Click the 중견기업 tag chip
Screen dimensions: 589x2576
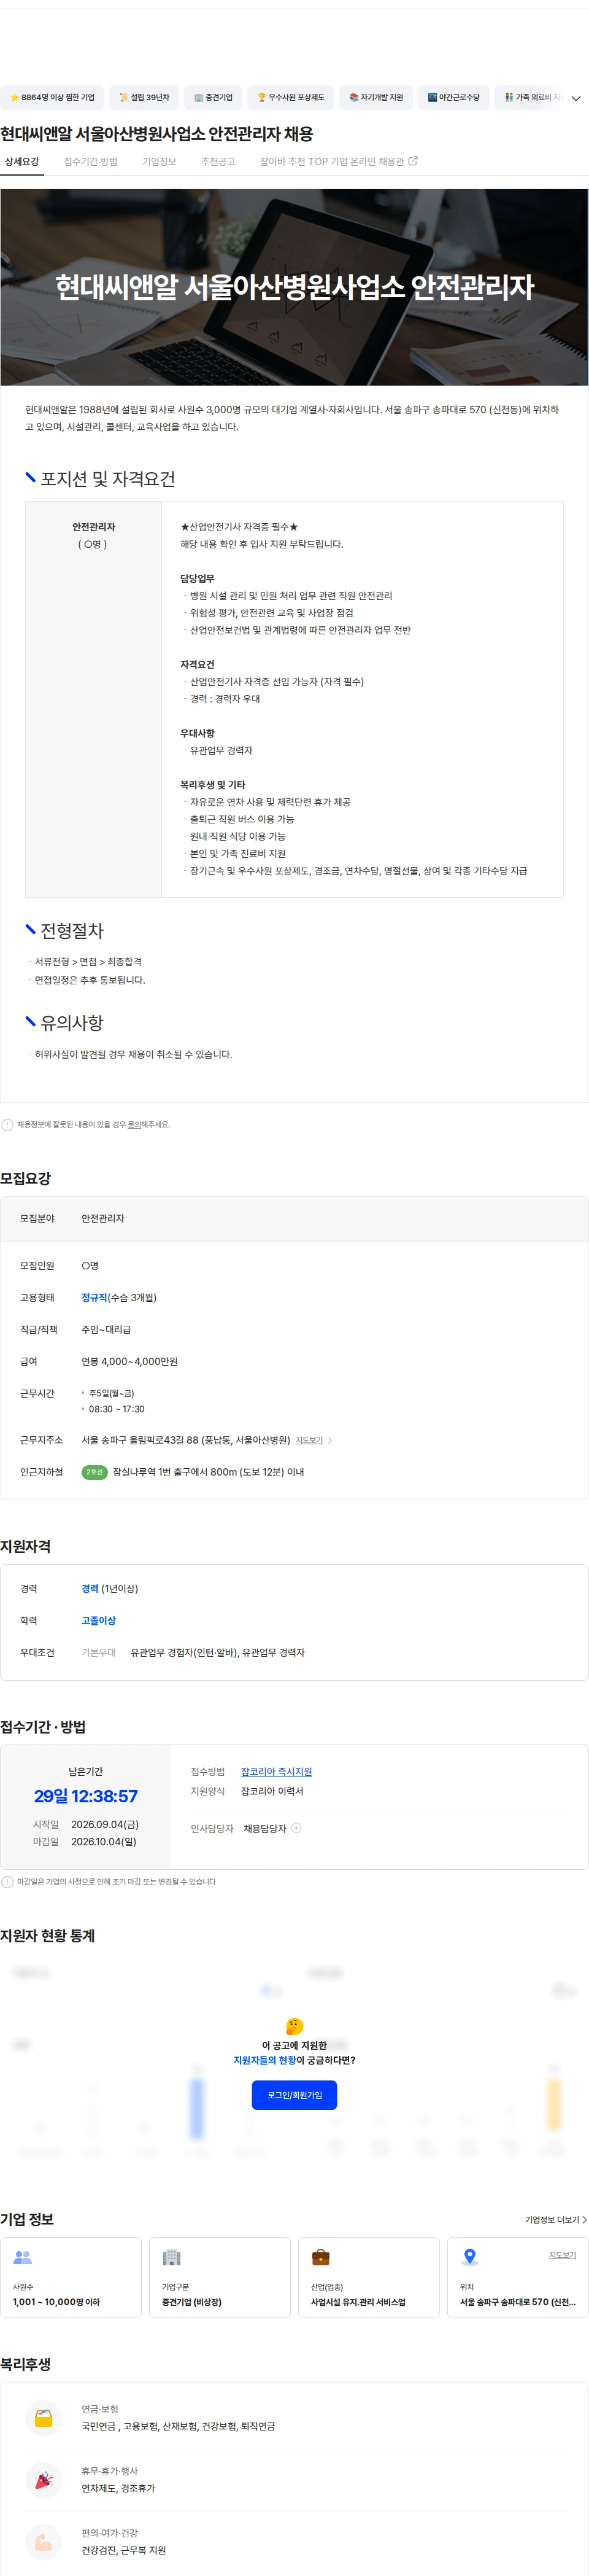point(213,97)
